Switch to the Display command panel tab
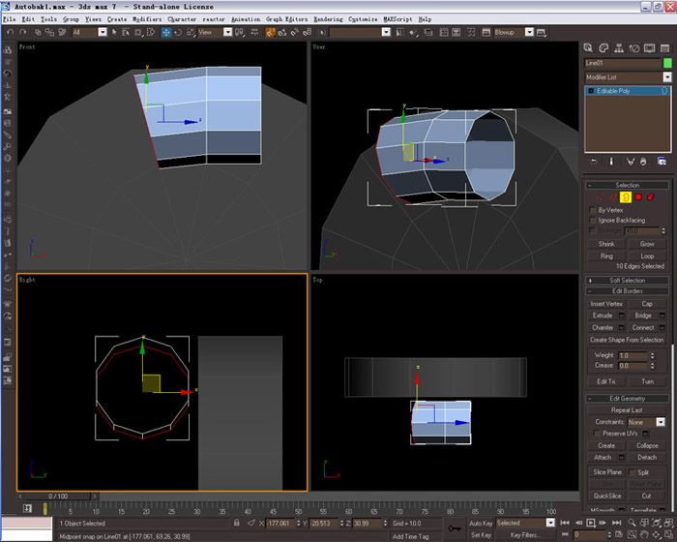This screenshot has width=677, height=542. [649, 48]
